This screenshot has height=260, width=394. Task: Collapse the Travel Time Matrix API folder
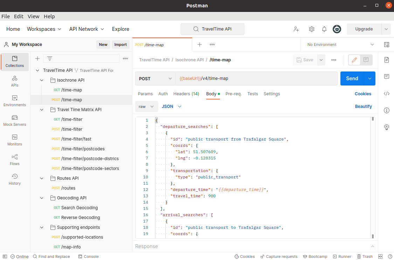[41, 109]
